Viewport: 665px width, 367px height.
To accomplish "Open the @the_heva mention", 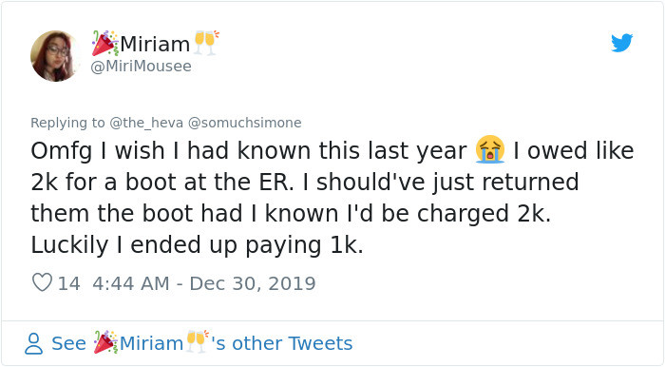I will pyautogui.click(x=146, y=123).
